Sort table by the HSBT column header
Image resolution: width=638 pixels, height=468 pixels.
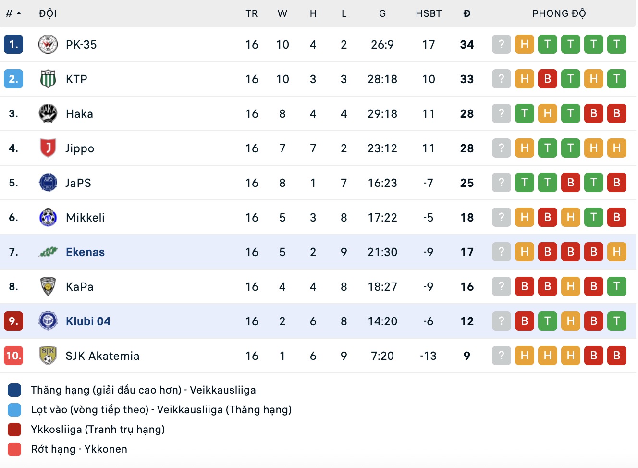429,14
